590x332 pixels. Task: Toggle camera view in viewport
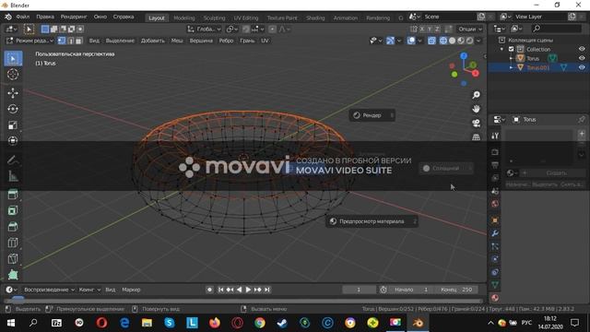476,123
